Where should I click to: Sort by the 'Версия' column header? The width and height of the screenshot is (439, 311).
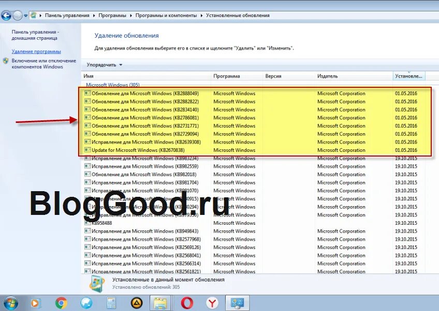(x=289, y=76)
